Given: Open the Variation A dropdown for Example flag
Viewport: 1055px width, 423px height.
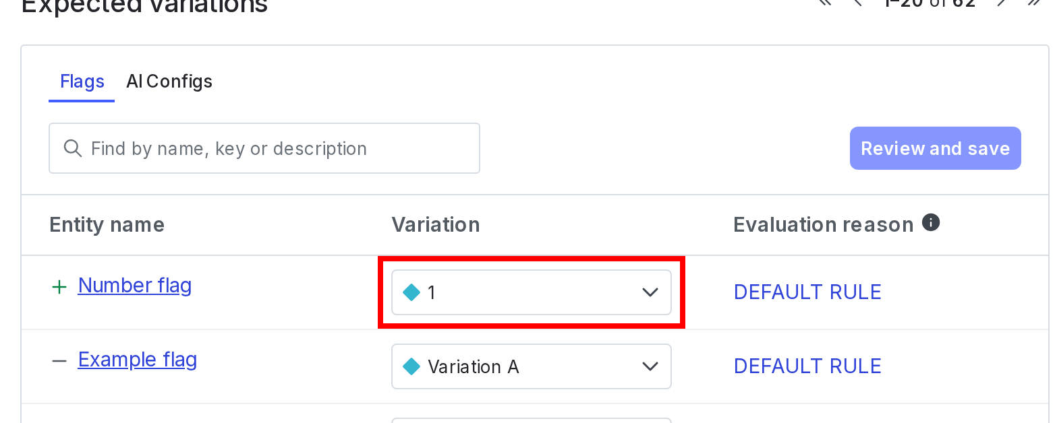Looking at the screenshot, I should pyautogui.click(x=530, y=366).
